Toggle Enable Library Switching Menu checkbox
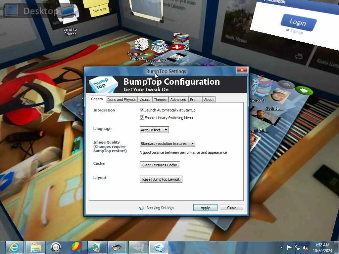 pyautogui.click(x=142, y=118)
